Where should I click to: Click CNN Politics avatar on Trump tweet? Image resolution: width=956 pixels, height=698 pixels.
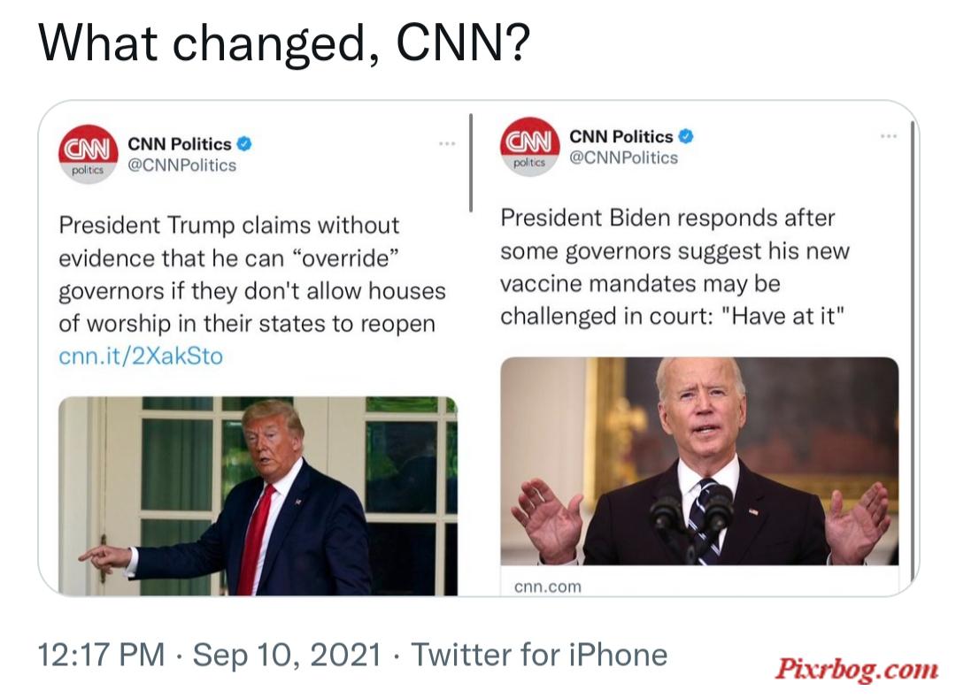89,154
